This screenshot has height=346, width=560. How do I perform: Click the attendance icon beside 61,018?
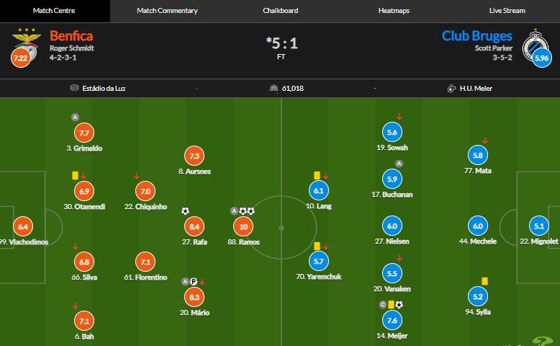tap(274, 89)
